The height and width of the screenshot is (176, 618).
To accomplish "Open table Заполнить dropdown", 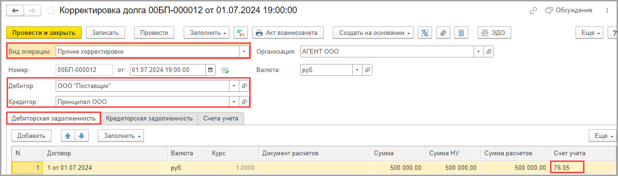I will coord(121,136).
